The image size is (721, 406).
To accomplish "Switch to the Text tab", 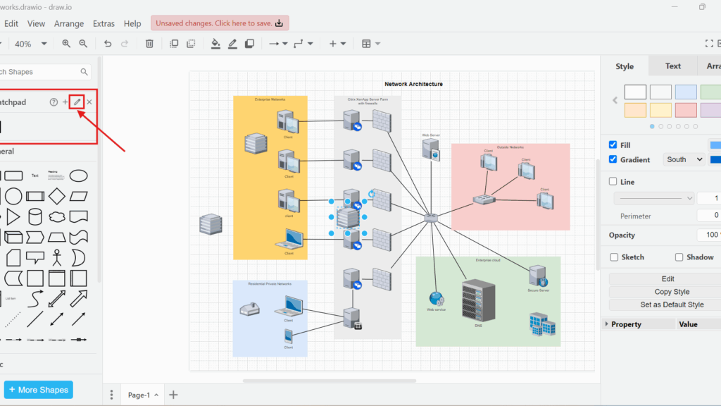I will coord(673,66).
